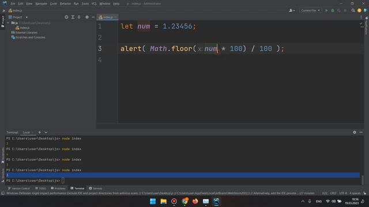Open the Help menu
This screenshot has height=207, width=369.
click(116, 4)
